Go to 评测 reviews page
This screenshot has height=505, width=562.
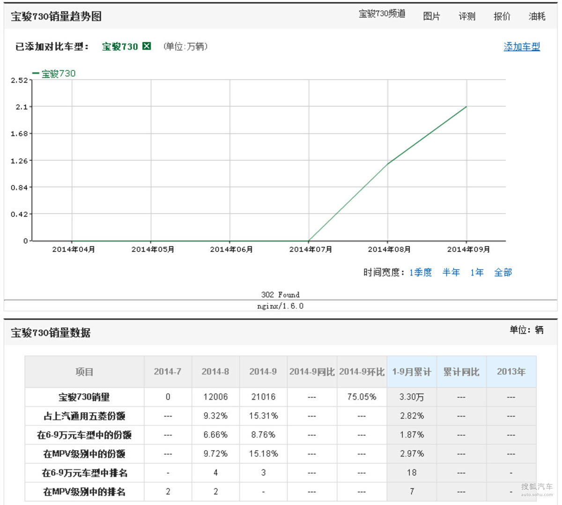pos(466,16)
